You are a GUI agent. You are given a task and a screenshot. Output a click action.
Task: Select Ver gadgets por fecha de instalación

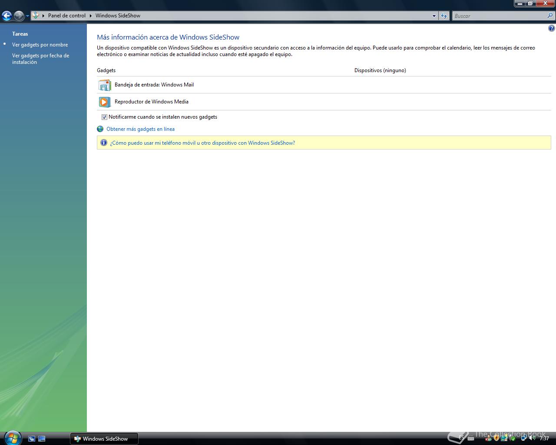point(40,59)
